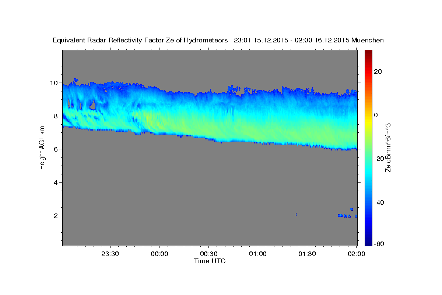Click the '23:30' time tick label
Viewport: 442px width, 295px height.
[x=110, y=254]
